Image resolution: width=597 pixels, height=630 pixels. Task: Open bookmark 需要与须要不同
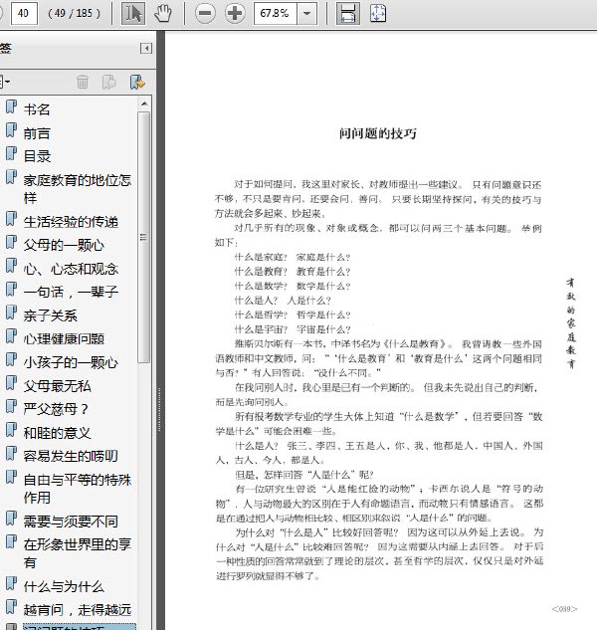coord(71,522)
